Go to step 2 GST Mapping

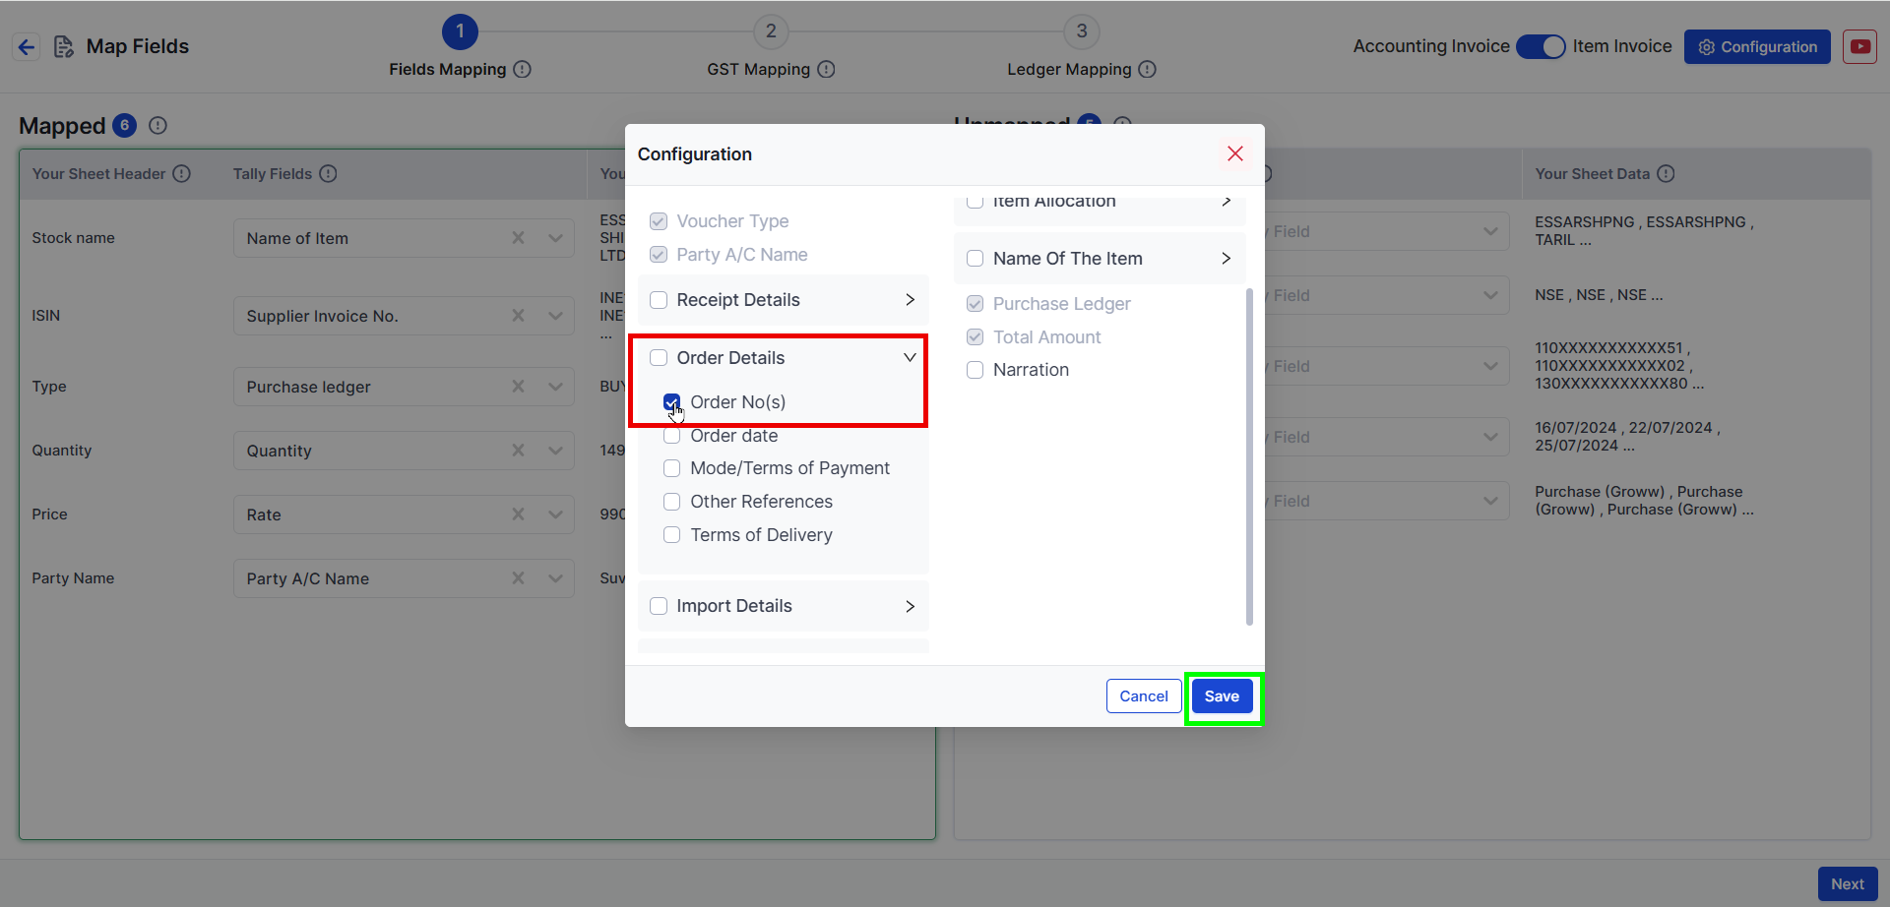771,31
